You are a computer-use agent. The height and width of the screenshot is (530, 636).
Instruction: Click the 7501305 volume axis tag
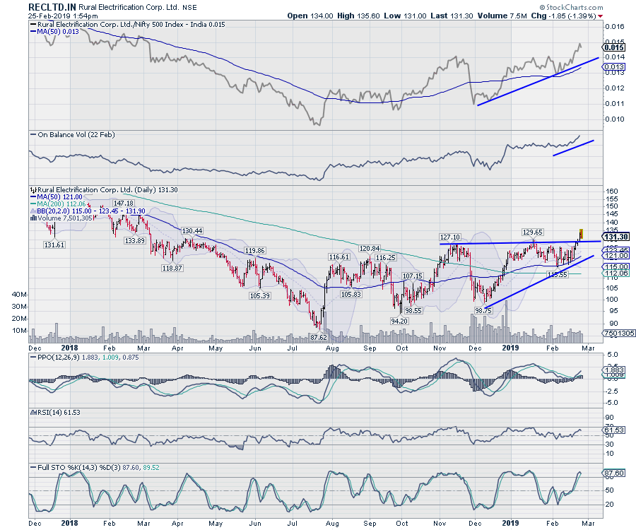pyautogui.click(x=618, y=333)
